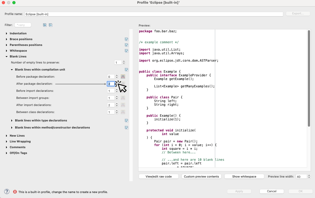Click the Between class declarations value field
Image resolution: width=315 pixels, height=198 pixels.
tap(111, 112)
